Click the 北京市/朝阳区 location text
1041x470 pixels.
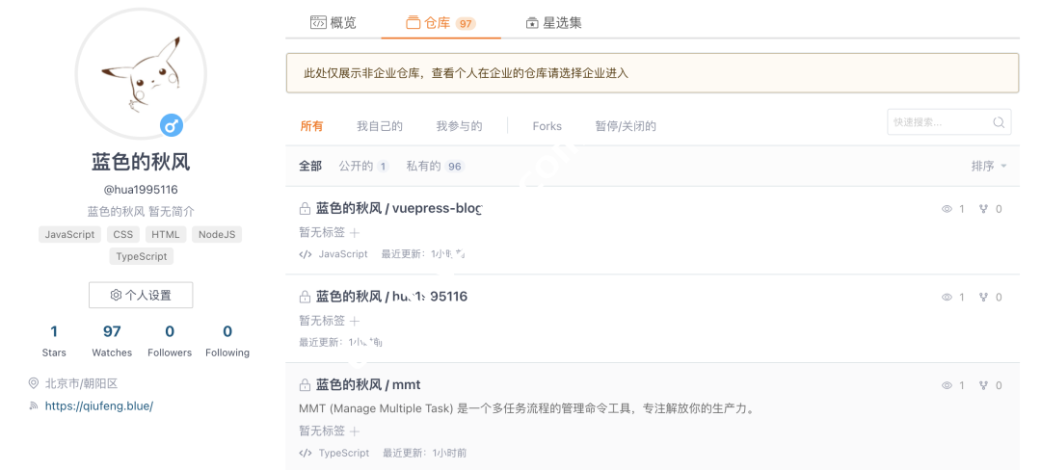pos(81,383)
